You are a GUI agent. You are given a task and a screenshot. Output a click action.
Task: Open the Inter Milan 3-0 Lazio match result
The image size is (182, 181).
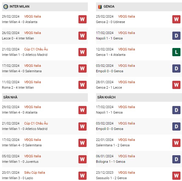click(x=18, y=178)
